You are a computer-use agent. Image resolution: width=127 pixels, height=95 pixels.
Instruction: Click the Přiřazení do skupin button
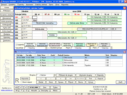[x=66, y=75]
